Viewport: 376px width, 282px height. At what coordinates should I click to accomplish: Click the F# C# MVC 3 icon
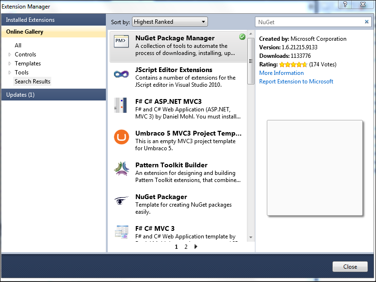[x=121, y=232]
